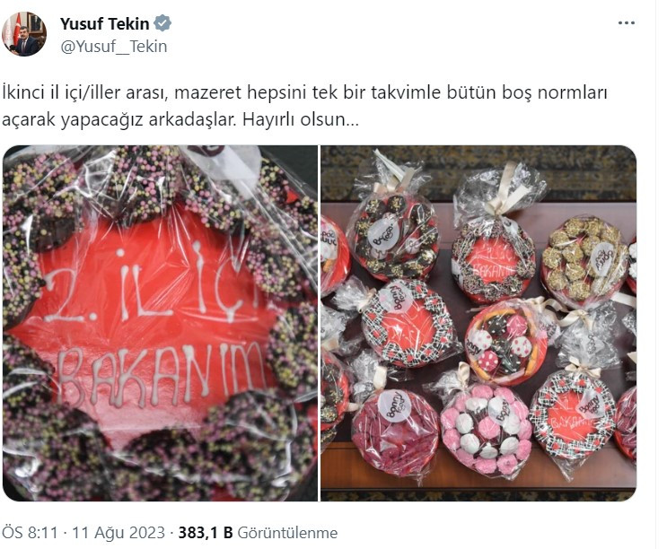
Task: Open the left photo with icing writing
Action: pos(160,323)
